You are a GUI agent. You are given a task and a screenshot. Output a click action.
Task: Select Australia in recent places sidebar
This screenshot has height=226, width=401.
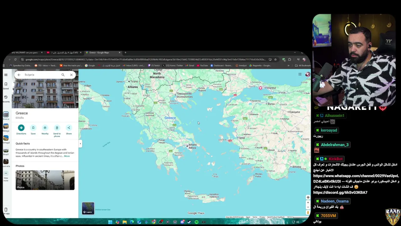6,163
